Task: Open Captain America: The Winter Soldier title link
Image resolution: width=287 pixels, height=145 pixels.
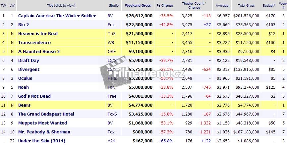Action: coord(57,16)
